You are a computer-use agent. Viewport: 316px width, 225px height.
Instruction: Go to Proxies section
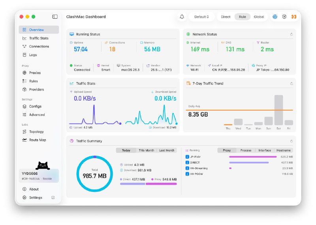[x=39, y=73]
